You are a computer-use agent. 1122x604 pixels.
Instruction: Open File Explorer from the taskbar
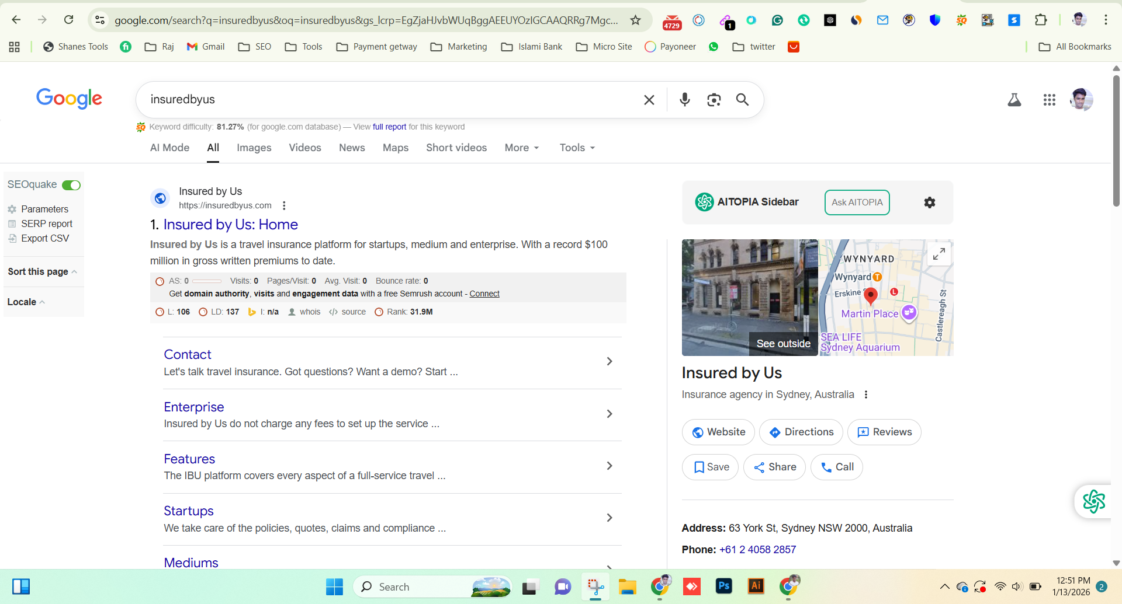627,586
